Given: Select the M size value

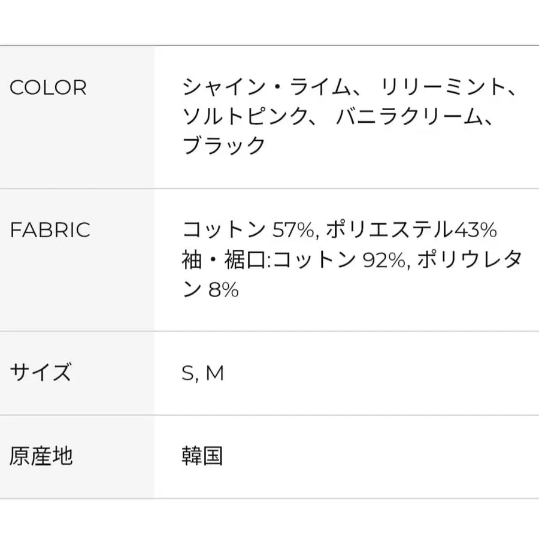Looking at the screenshot, I should 214,373.
